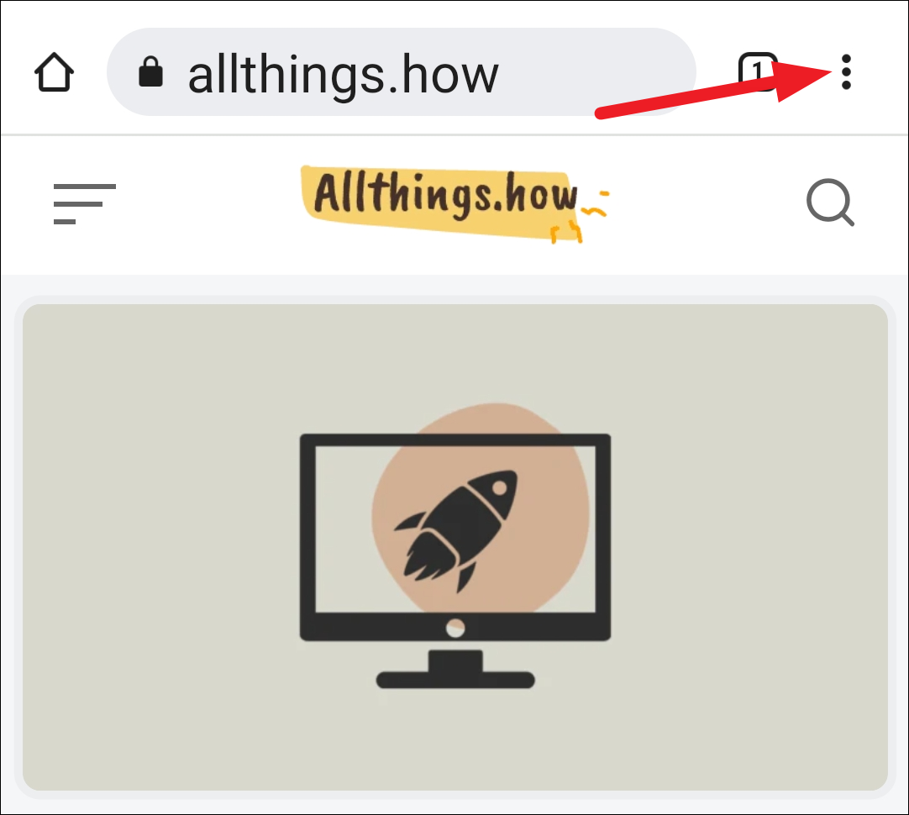Click the top line of the hamburger icon
This screenshot has height=815, width=909.
pyautogui.click(x=85, y=186)
